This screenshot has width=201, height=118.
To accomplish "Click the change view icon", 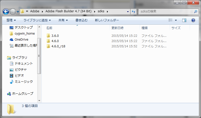I will click(170, 20).
